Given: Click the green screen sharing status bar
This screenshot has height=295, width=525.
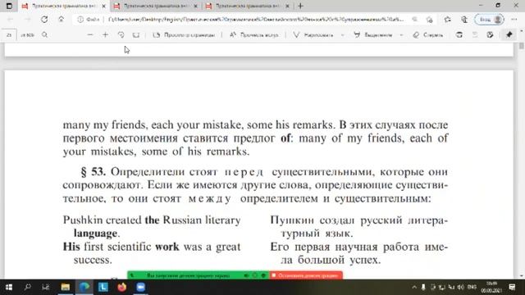Looking at the screenshot, I should pyautogui.click(x=199, y=275).
